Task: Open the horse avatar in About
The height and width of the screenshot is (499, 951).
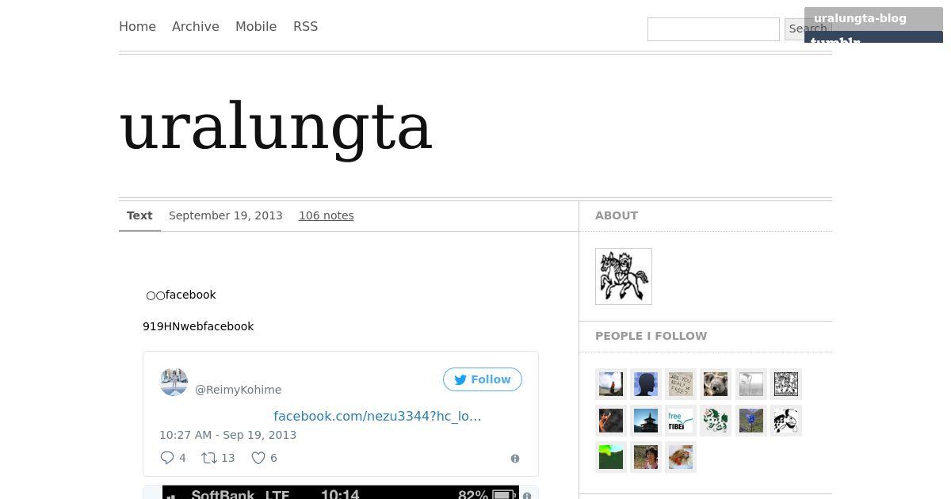Action: point(624,276)
